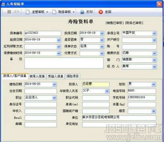Switch to the 保险项目 tab

[73, 76]
